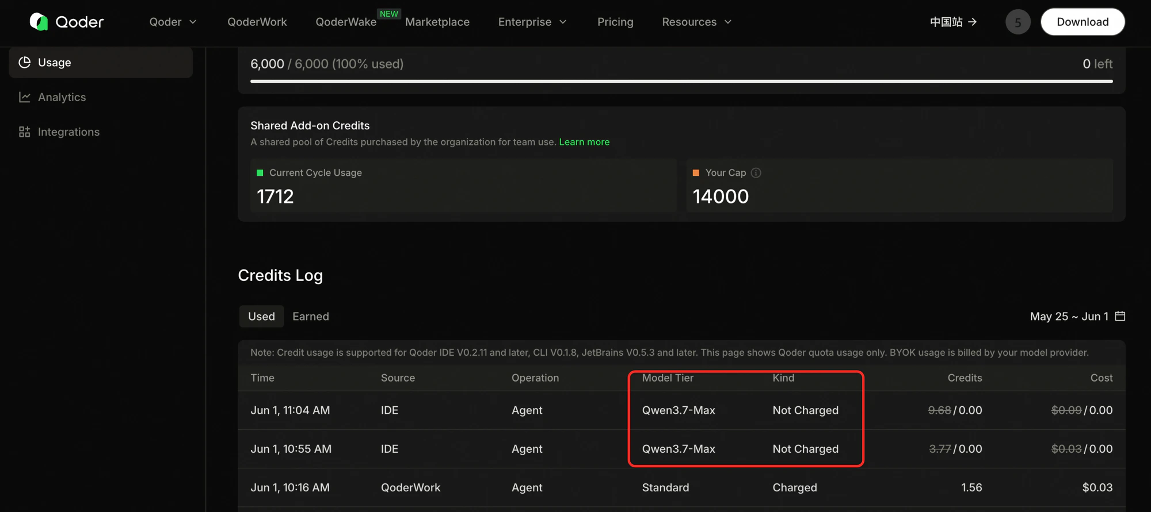
Task: Open the calendar icon for date range
Action: click(x=1120, y=316)
